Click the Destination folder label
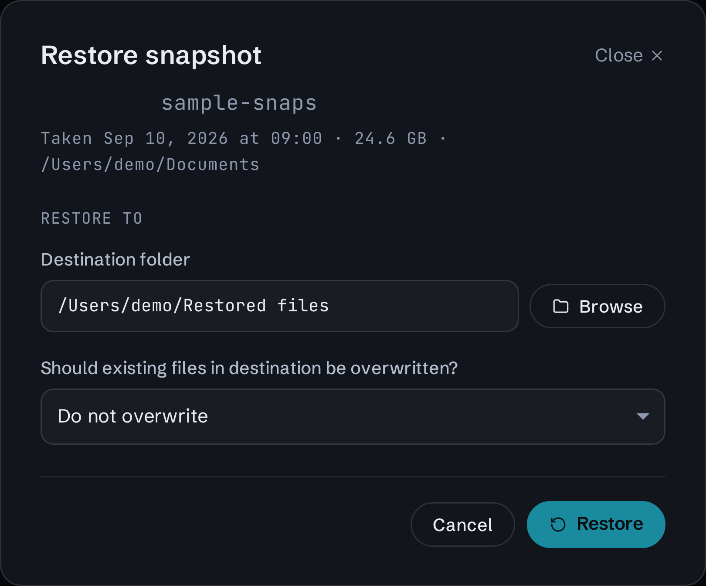The height and width of the screenshot is (586, 706). pyautogui.click(x=115, y=259)
